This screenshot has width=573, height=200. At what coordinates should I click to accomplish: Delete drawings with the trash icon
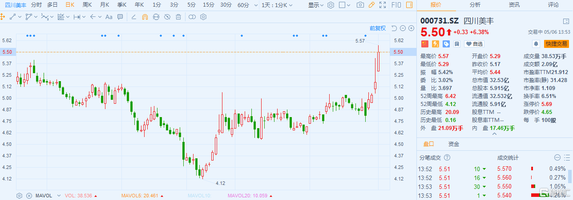[x=178, y=17]
